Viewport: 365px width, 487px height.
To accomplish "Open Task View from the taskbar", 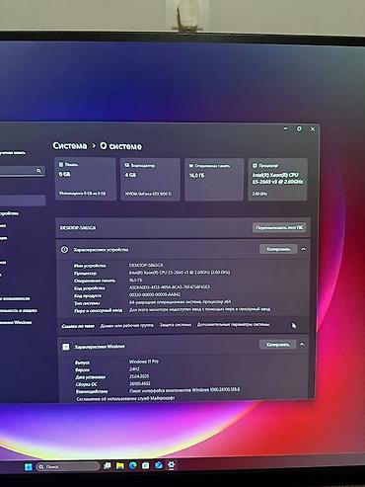I will [107, 465].
